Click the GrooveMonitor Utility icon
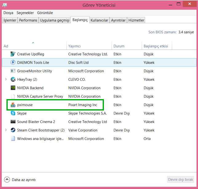 coord(13,71)
